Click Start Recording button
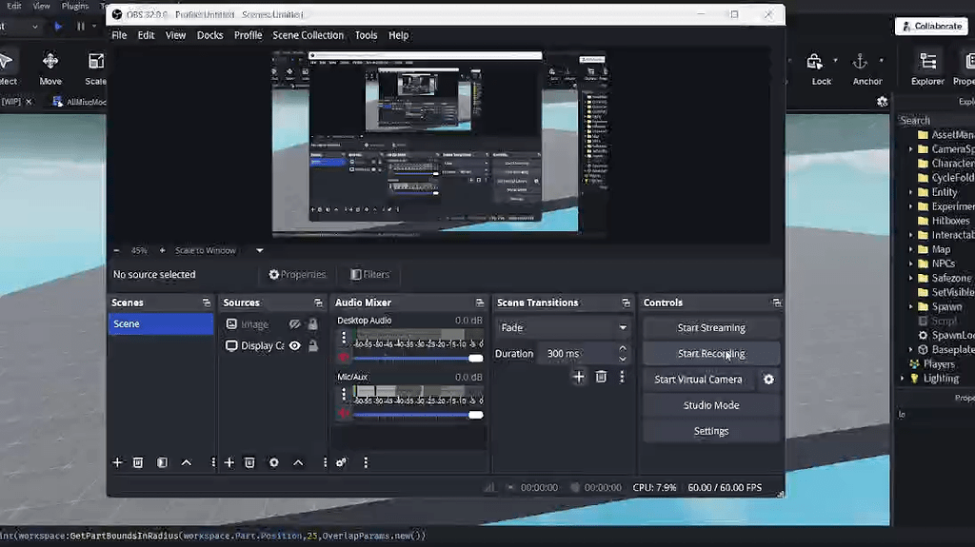Screen dimensions: 975x547 click(711, 354)
